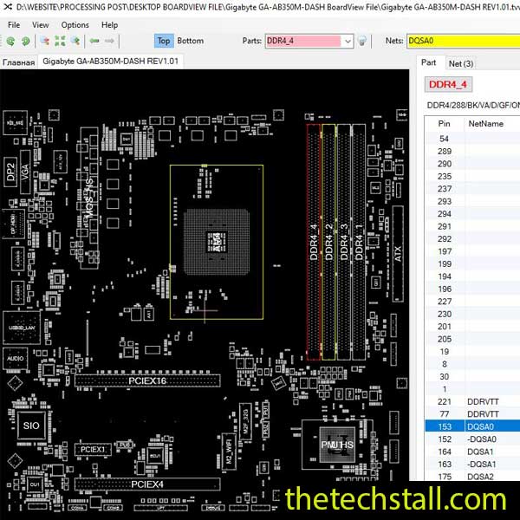Open the File menu
The height and width of the screenshot is (520, 520).
(14, 25)
